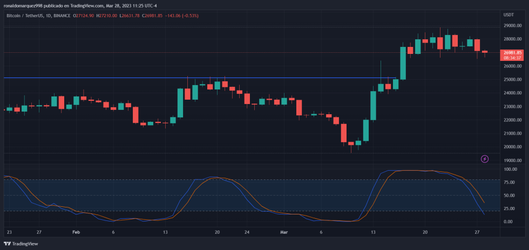Click the red current price tag 26981.85
Image resolution: width=529 pixels, height=250 pixels.
[x=511, y=52]
